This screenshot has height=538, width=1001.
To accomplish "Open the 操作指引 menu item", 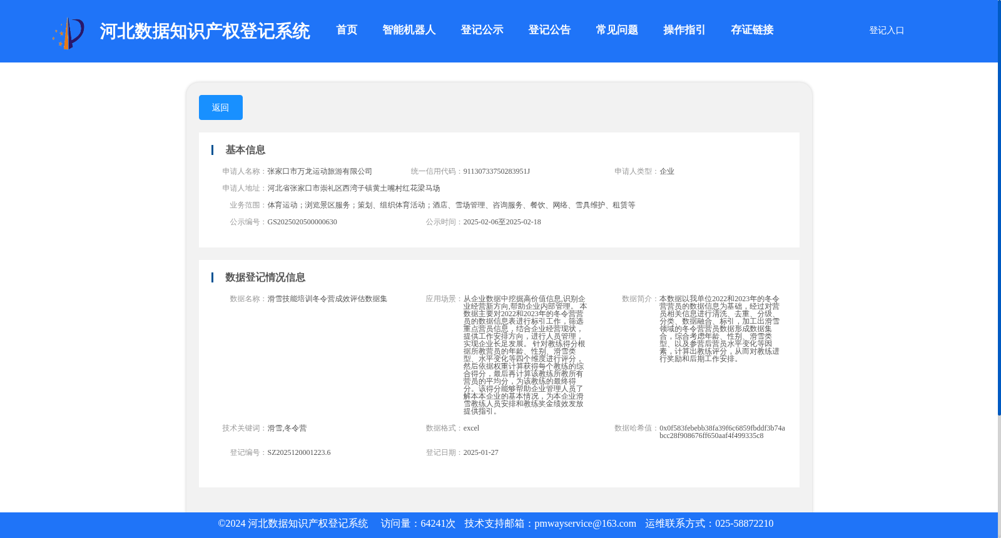I will click(684, 30).
